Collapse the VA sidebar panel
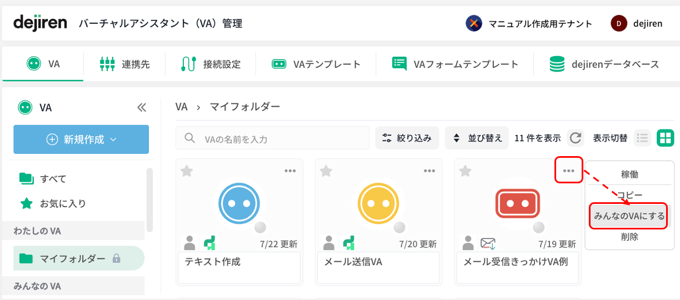 [141, 107]
